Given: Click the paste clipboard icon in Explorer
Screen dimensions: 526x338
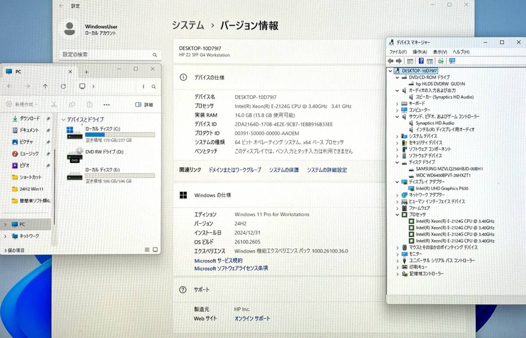Looking at the screenshot, I should click(x=89, y=105).
